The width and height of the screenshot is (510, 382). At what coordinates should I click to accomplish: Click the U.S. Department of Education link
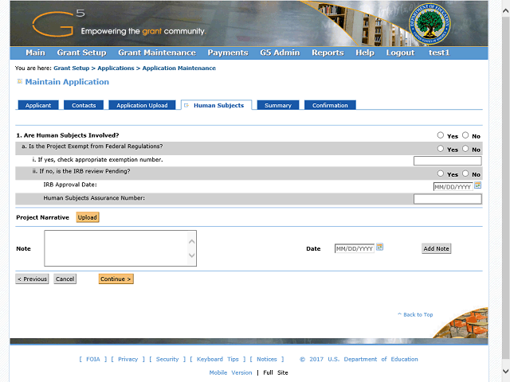coord(373,359)
